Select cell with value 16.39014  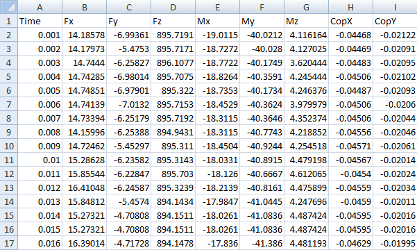[85, 243]
